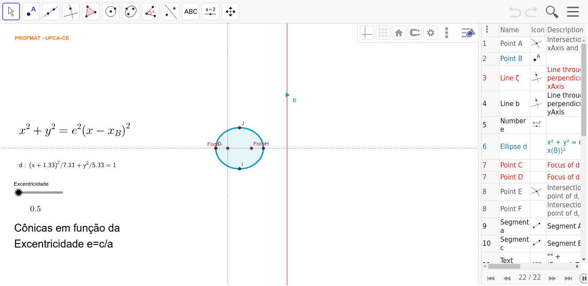588x286 pixels.
Task: Toggle grid display in style bar
Action: (383, 33)
